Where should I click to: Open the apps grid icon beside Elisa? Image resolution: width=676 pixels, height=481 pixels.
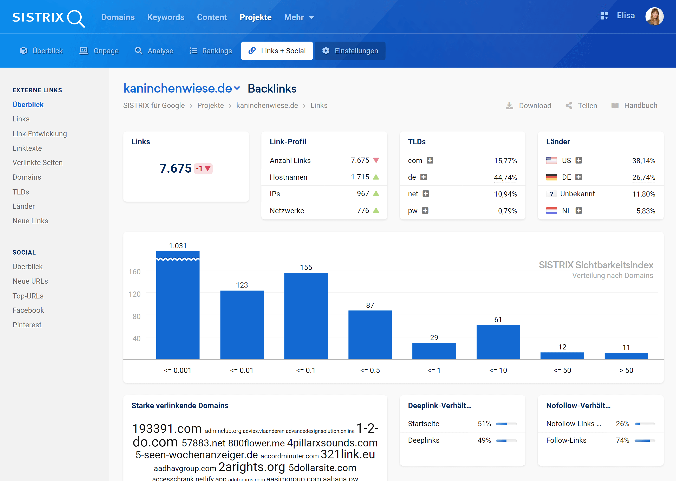[x=604, y=16]
